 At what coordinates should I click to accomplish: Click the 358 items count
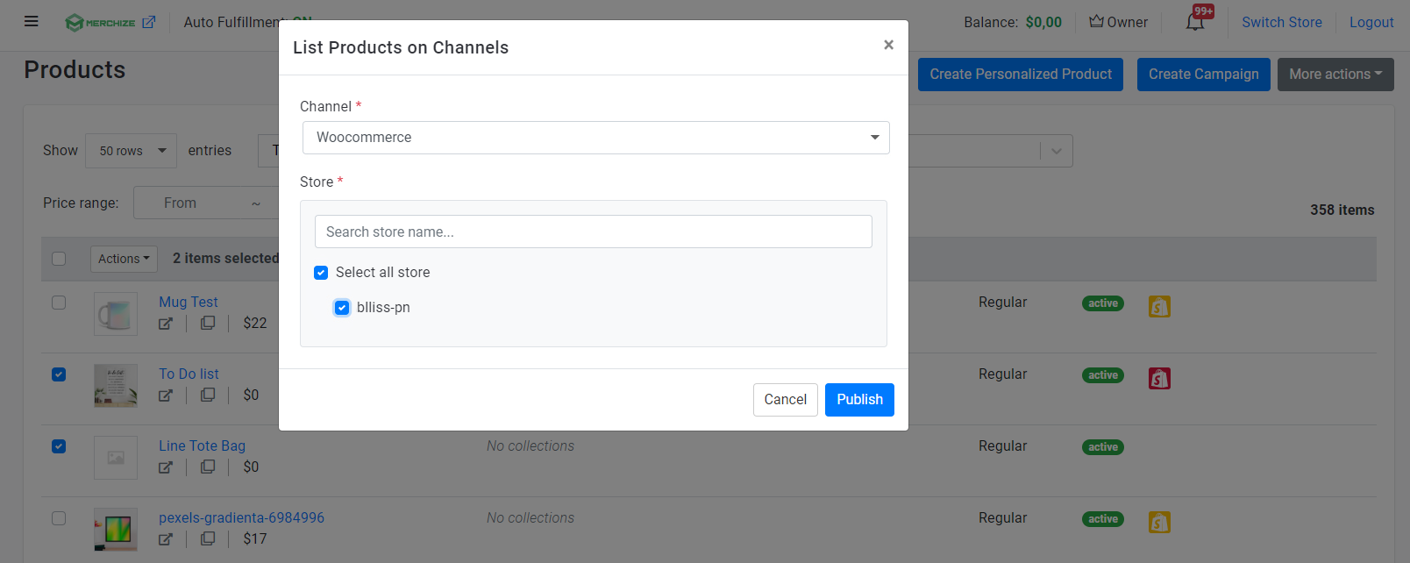pos(1342,210)
